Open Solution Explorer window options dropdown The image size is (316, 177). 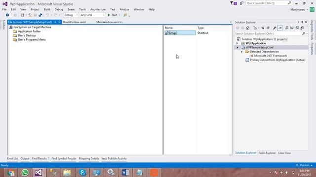(x=298, y=22)
